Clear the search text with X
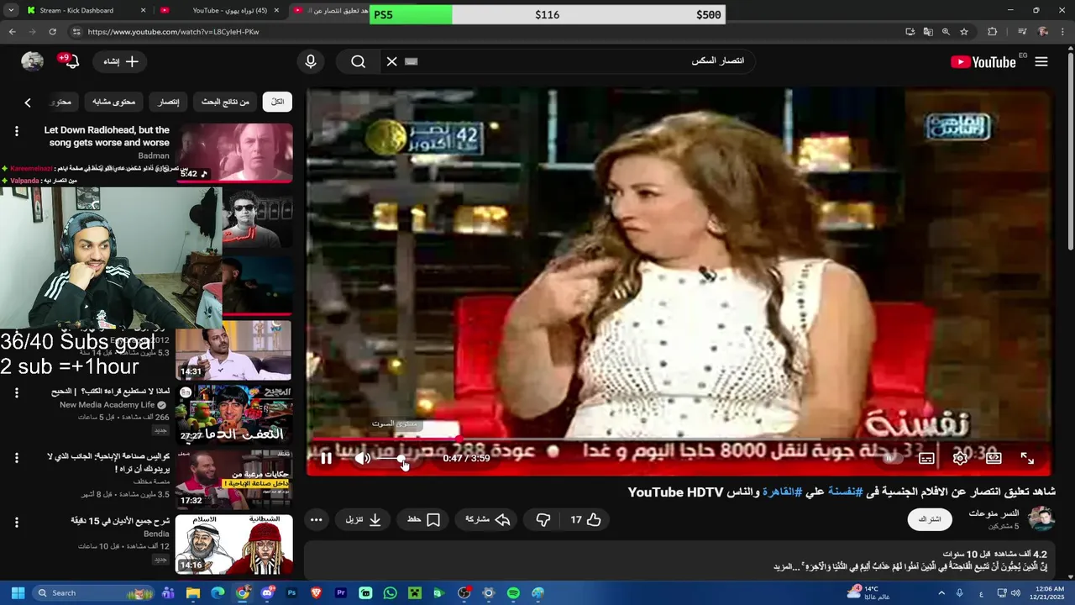Viewport: 1075px width, 605px height. [x=391, y=61]
